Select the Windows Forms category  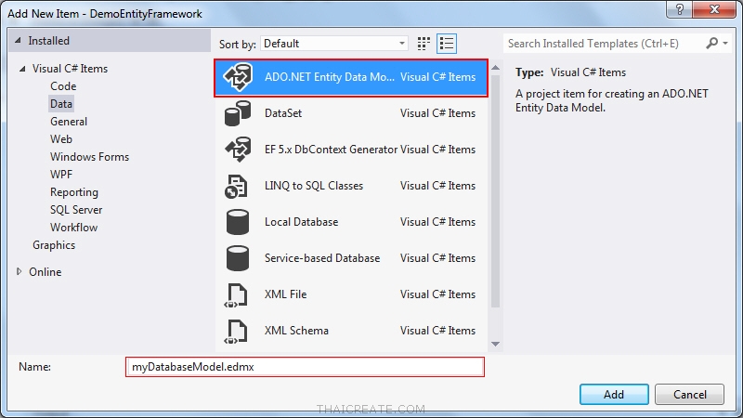tap(89, 157)
